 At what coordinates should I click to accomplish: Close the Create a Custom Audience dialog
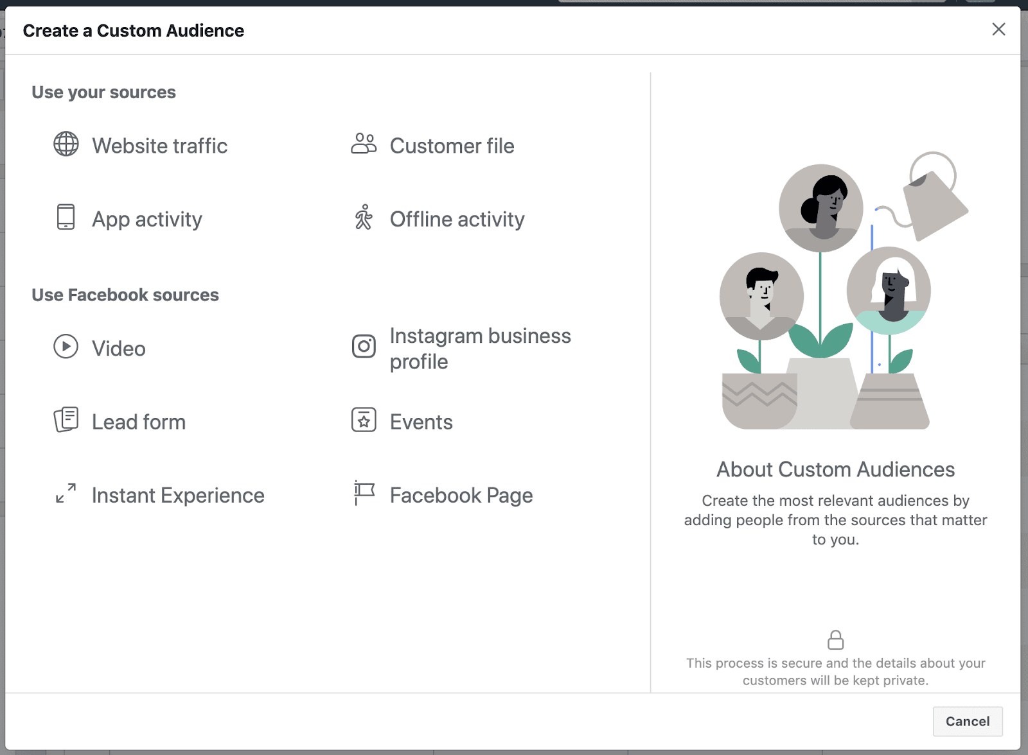tap(998, 29)
